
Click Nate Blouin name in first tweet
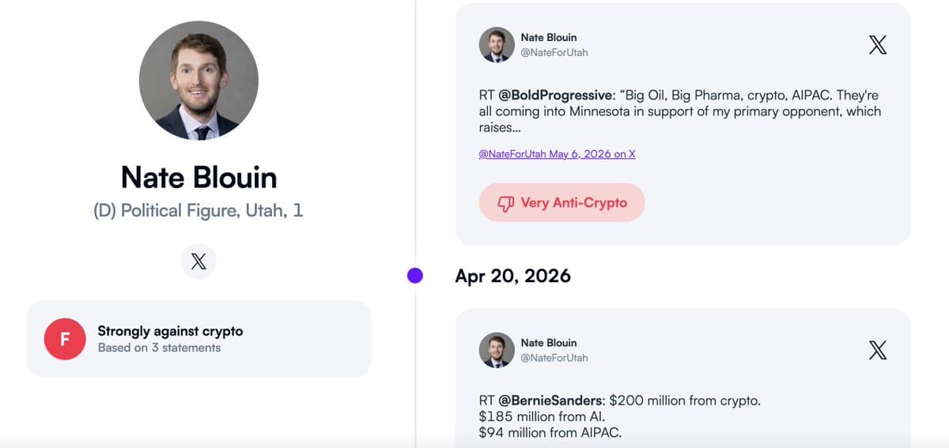coord(549,37)
